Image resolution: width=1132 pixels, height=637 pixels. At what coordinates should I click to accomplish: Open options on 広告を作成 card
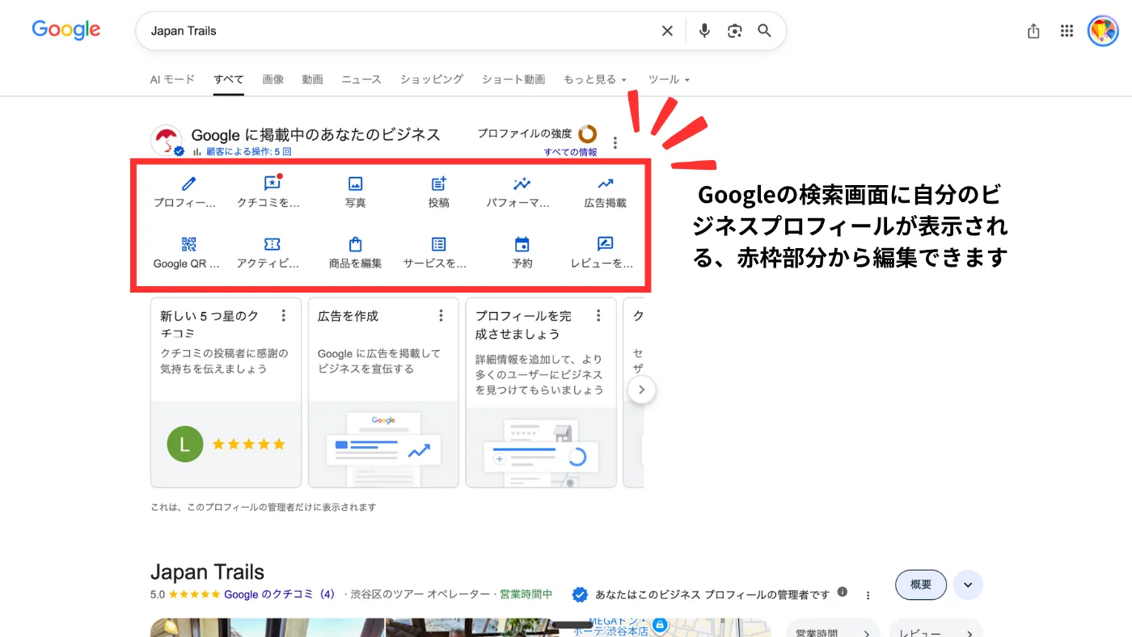(441, 315)
